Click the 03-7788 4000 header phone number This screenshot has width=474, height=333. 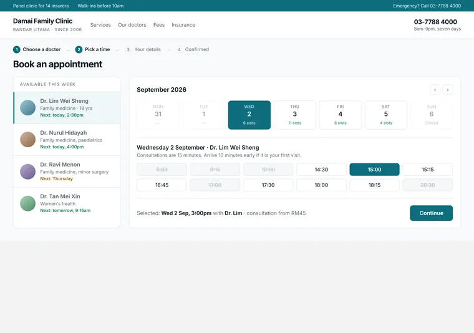(x=435, y=22)
